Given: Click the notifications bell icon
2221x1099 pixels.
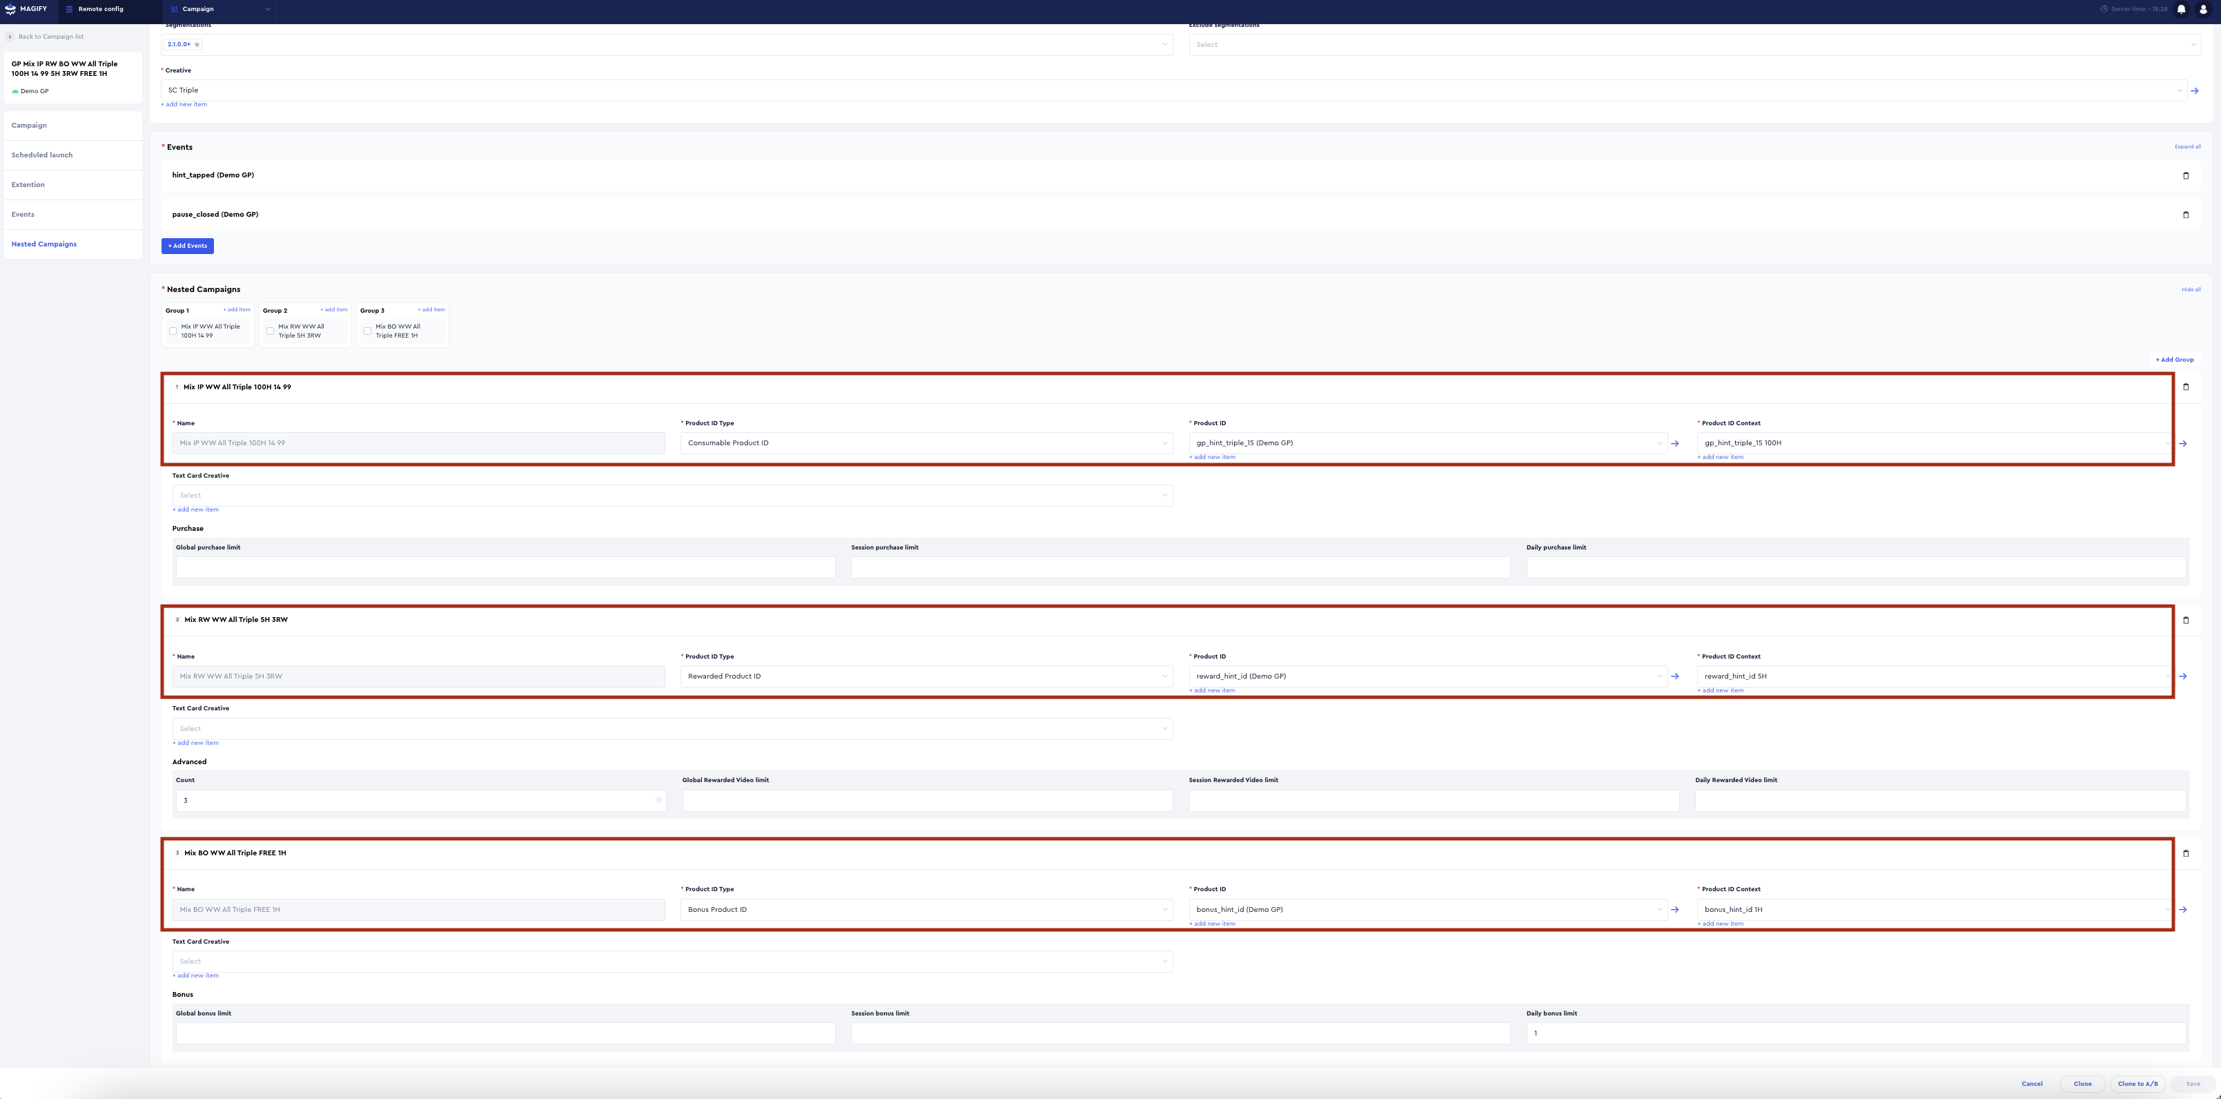Looking at the screenshot, I should [x=2180, y=10].
